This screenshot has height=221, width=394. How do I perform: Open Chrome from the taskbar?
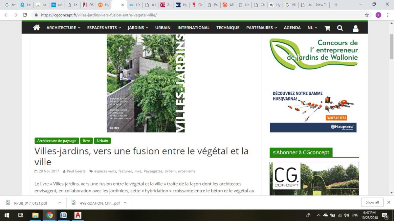pyautogui.click(x=50, y=215)
